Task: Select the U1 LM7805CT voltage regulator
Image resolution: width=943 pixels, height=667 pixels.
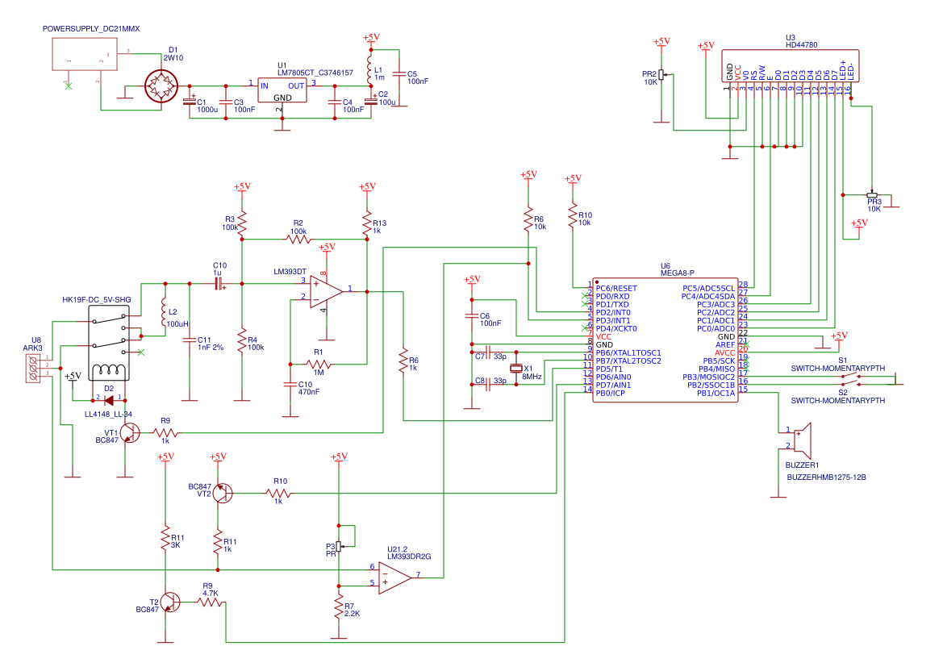Action: coord(284,89)
